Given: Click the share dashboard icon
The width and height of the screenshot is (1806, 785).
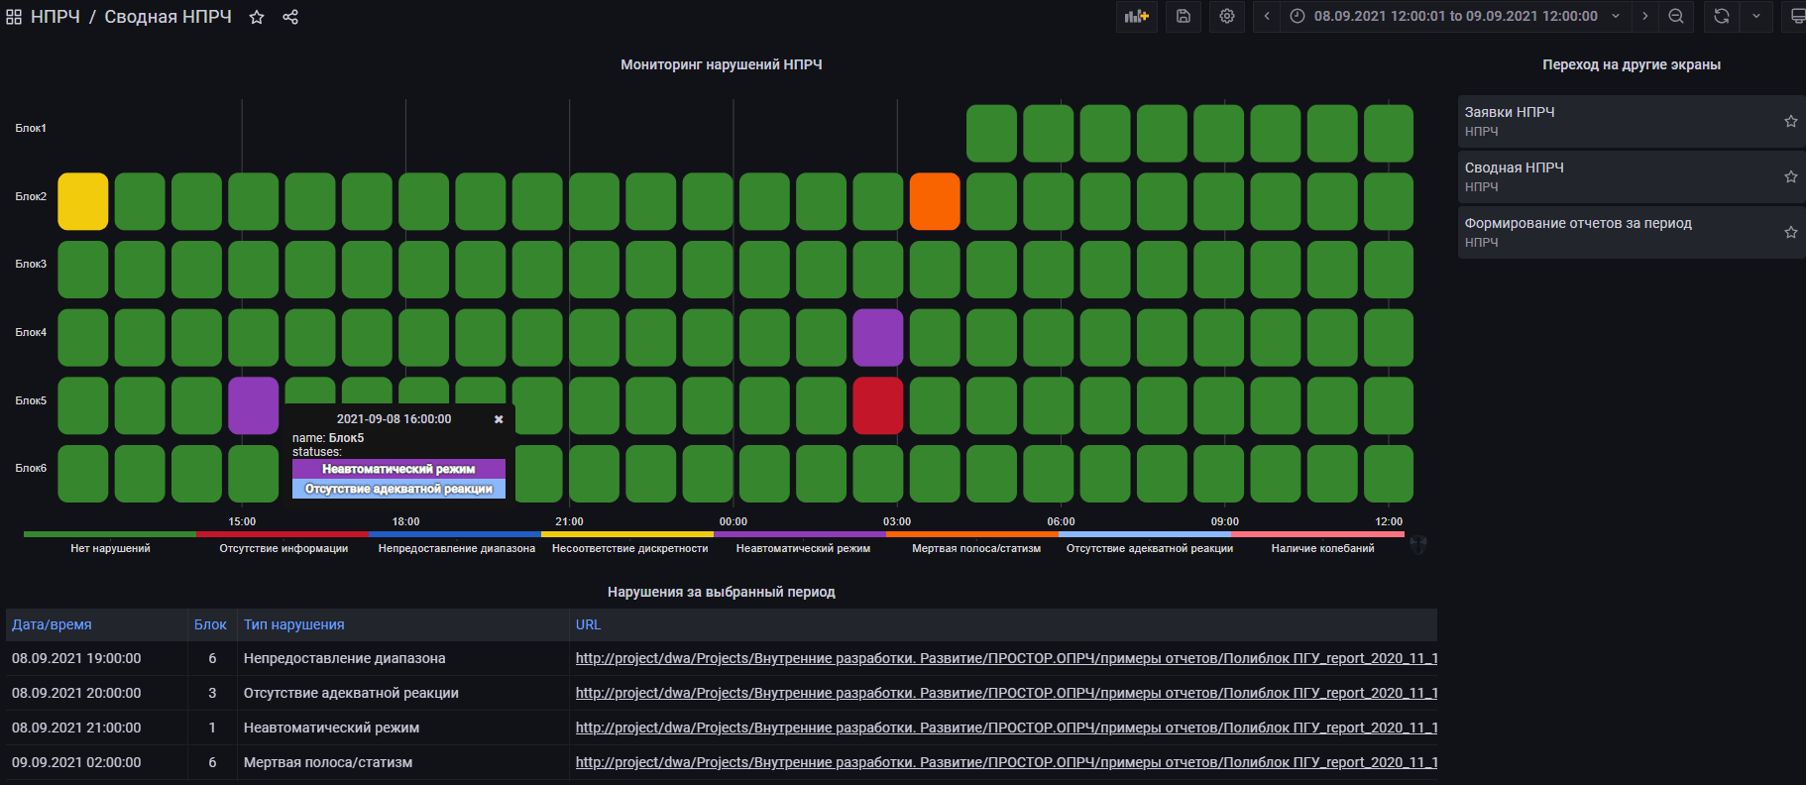Looking at the screenshot, I should (x=290, y=17).
